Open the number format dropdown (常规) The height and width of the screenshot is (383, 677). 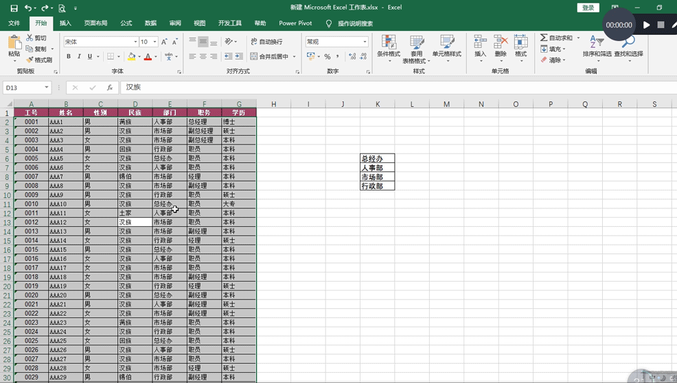click(x=365, y=42)
